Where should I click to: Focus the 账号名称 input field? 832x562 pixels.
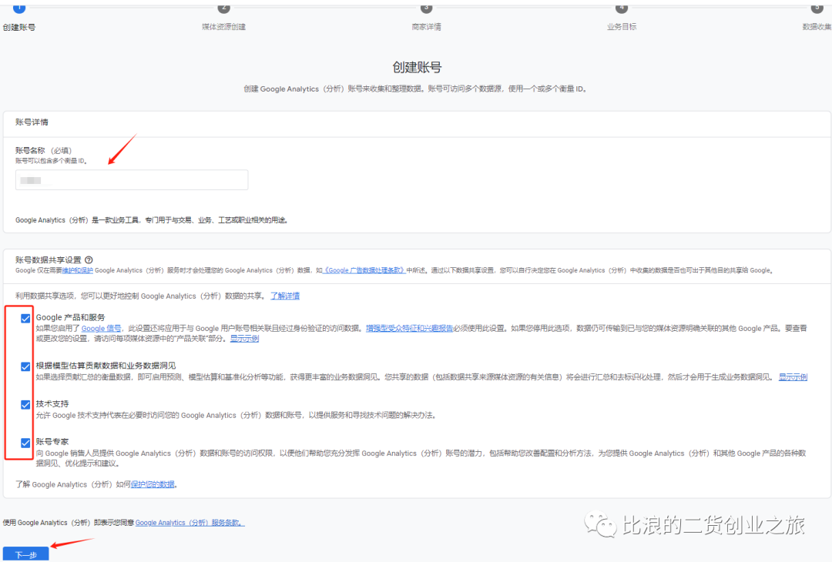pos(132,179)
